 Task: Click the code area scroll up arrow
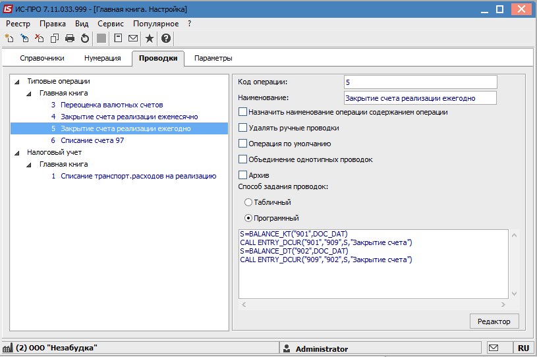[514, 235]
